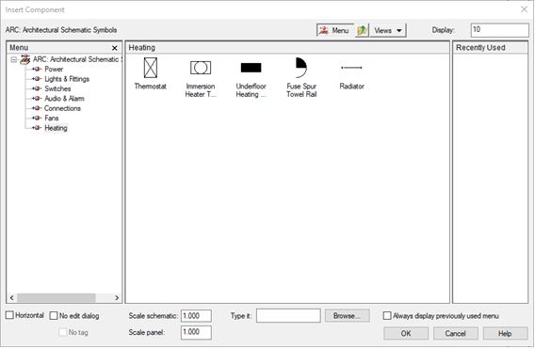This screenshot has width=535, height=349.
Task: Click the icon next to Power
Action: point(37,70)
